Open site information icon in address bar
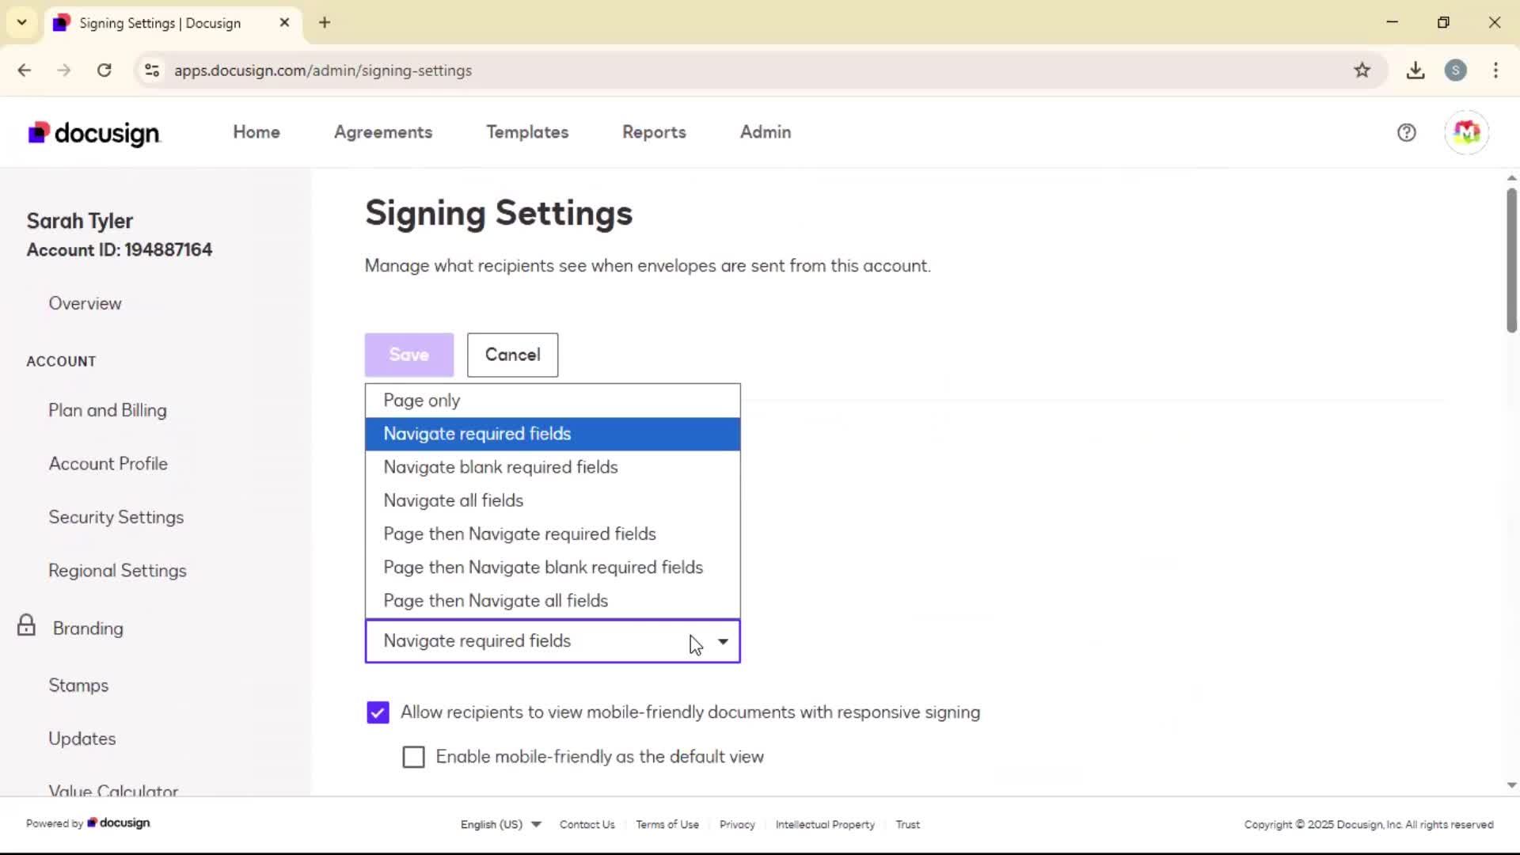Image resolution: width=1520 pixels, height=855 pixels. tap(152, 70)
